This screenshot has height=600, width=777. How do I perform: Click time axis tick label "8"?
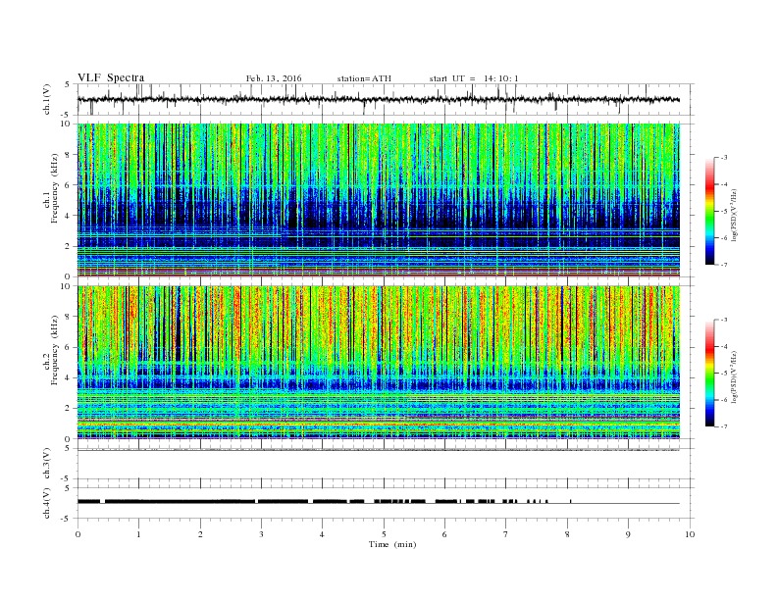(x=567, y=534)
